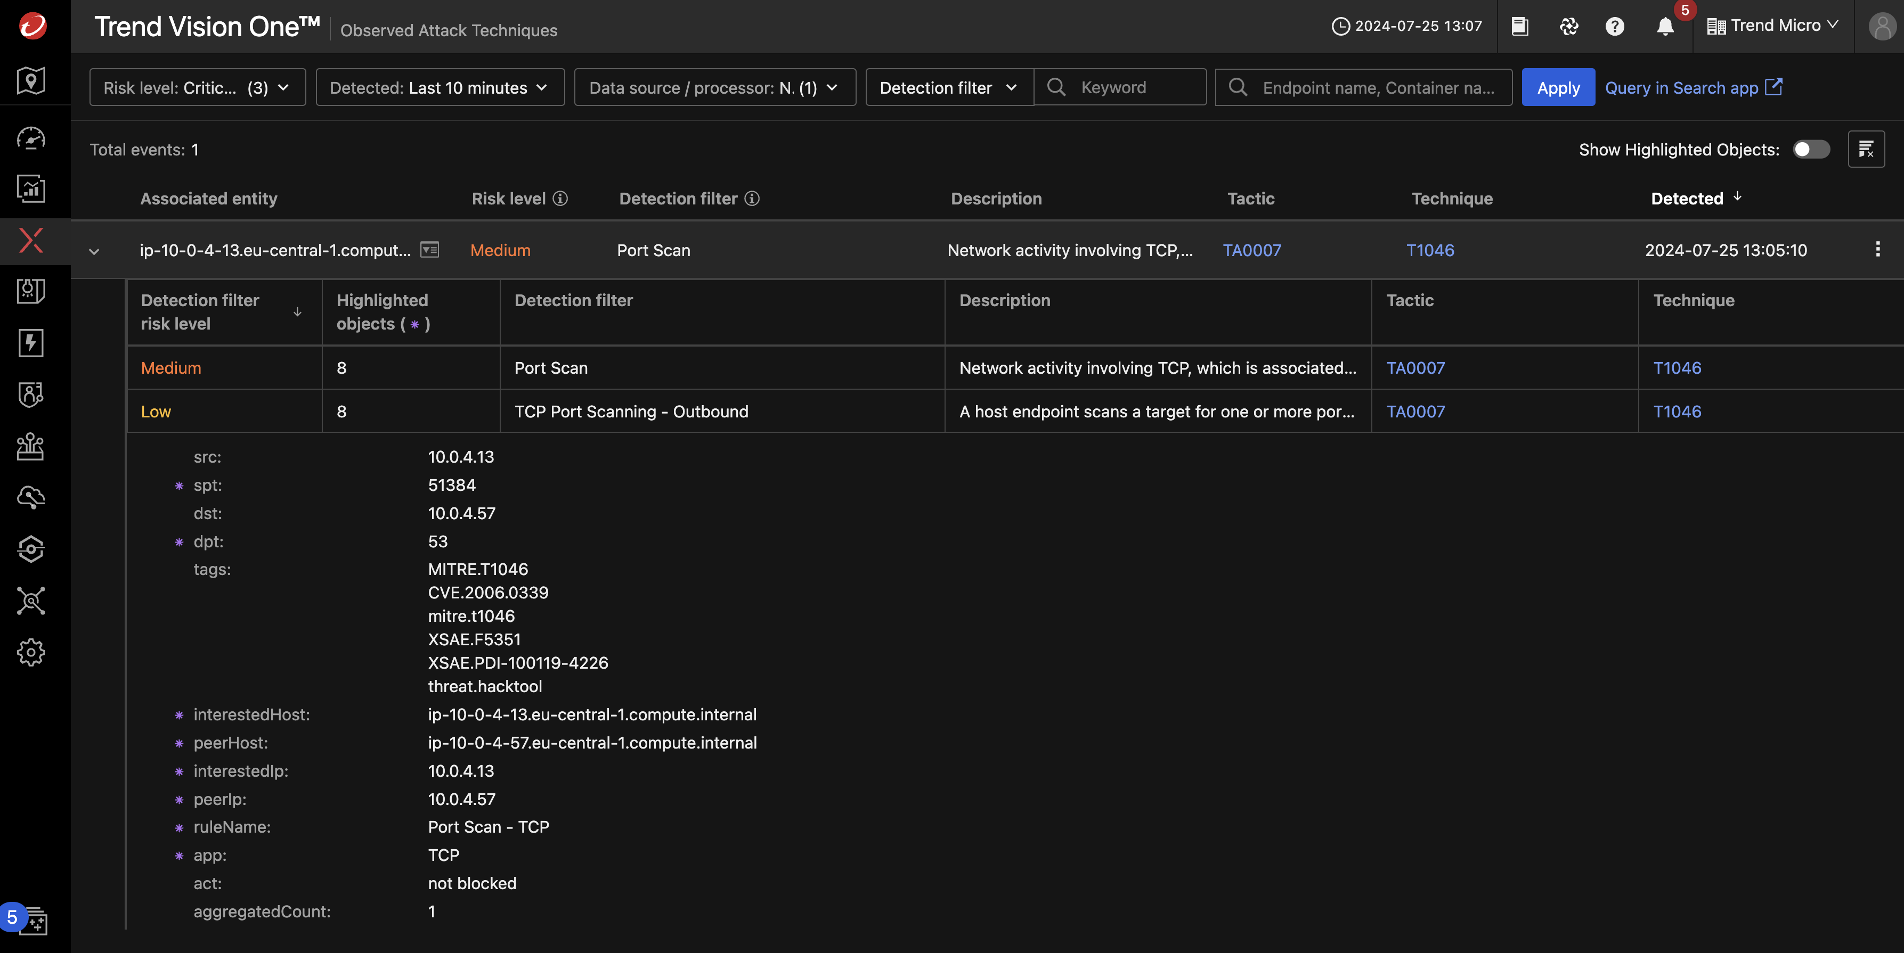Viewport: 1904px width, 953px height.
Task: Focus the Keyword search field
Action: pyautogui.click(x=1120, y=87)
